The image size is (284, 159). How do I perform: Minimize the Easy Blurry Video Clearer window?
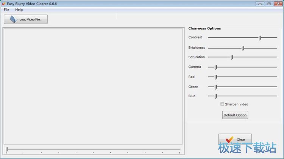(x=260, y=4)
